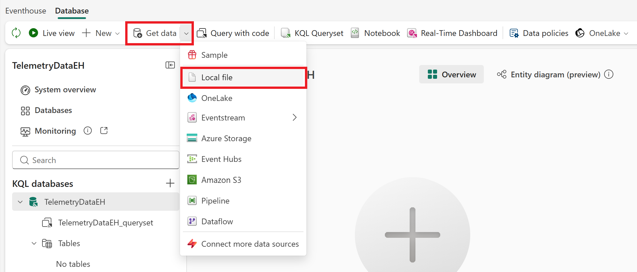
Task: Switch to Entity diagram (preview)
Action: tap(548, 74)
